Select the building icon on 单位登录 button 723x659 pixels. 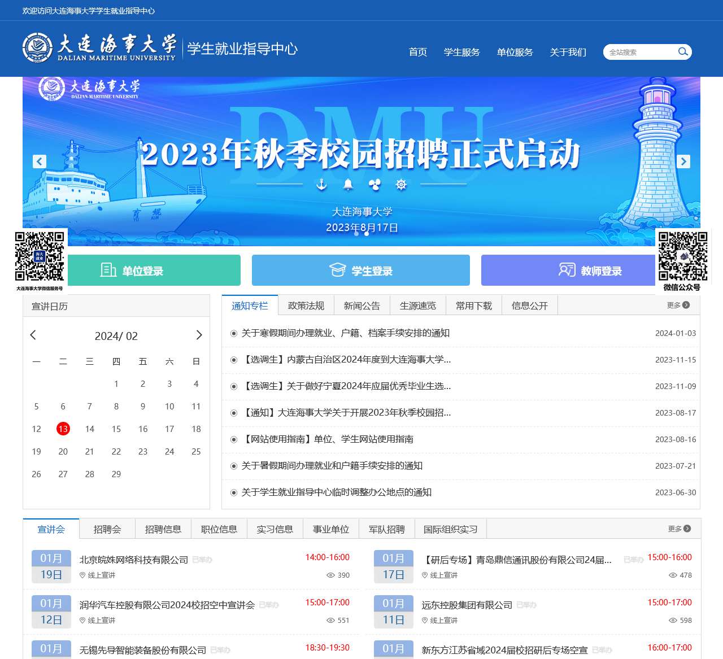[x=108, y=270]
